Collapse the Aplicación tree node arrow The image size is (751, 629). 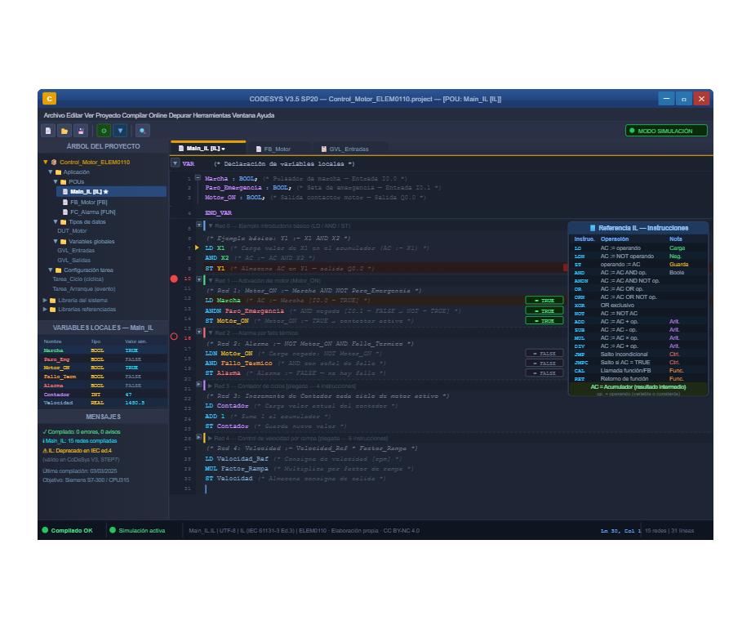pos(51,172)
